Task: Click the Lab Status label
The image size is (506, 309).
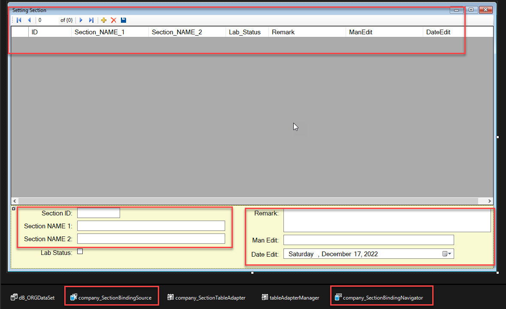Action: tap(57, 253)
